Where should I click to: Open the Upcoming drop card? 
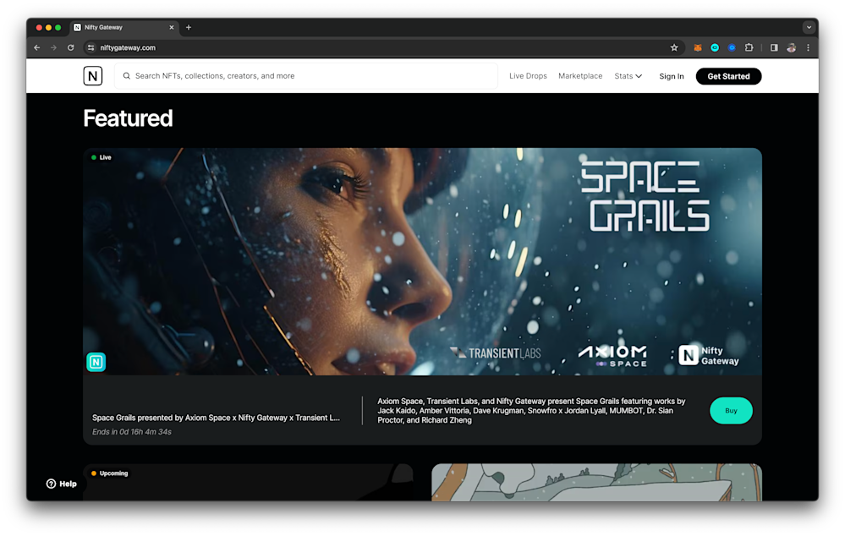pyautogui.click(x=248, y=483)
